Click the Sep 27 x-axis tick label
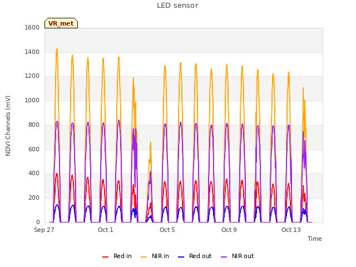 [44, 230]
